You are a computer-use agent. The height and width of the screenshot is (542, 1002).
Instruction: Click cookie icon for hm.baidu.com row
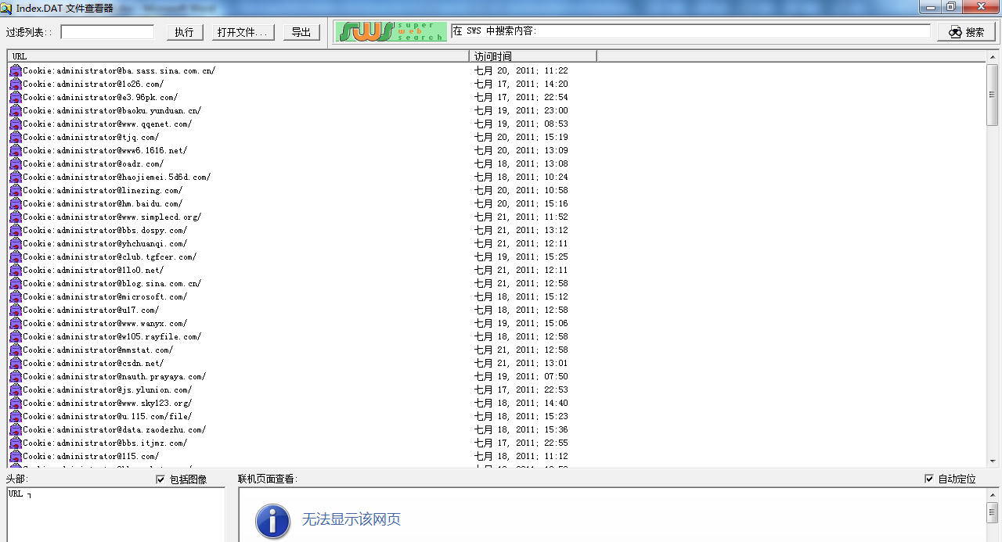click(x=16, y=203)
